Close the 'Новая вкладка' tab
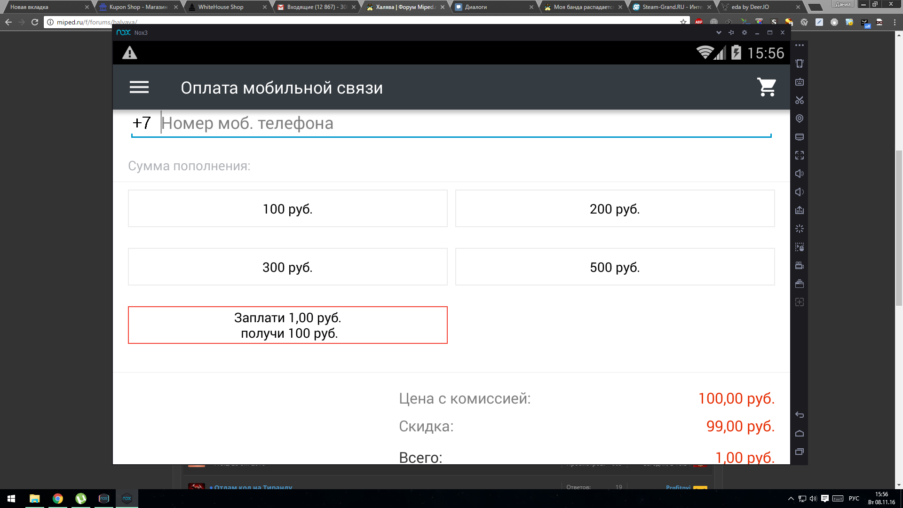The image size is (903, 508). (87, 7)
